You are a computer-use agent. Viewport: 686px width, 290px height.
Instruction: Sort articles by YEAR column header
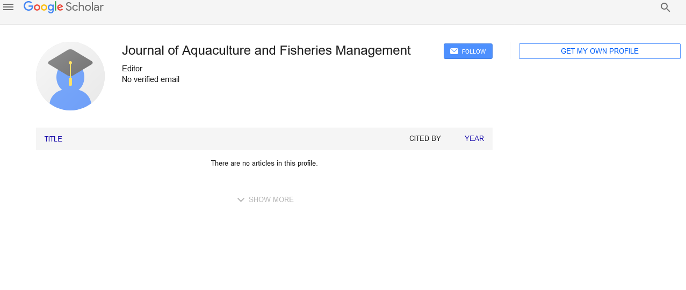pos(474,138)
